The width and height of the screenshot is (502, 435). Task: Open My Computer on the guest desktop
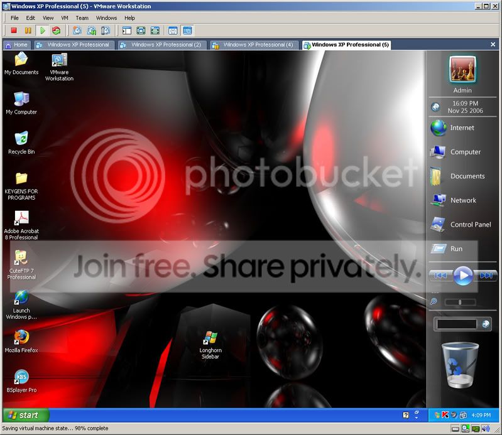click(x=21, y=104)
